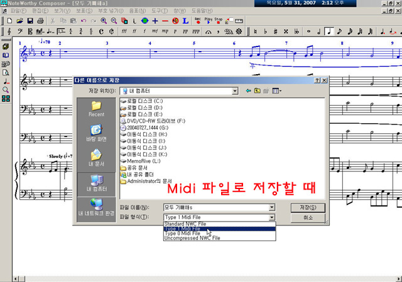The width and height of the screenshot is (402, 282).
Task: Select Standard NWC File option
Action: point(219,224)
